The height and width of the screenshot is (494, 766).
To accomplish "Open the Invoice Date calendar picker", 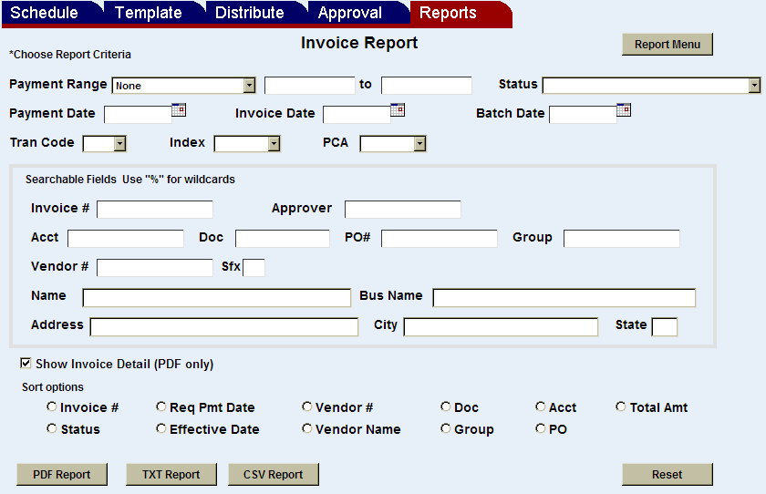I will coord(398,110).
